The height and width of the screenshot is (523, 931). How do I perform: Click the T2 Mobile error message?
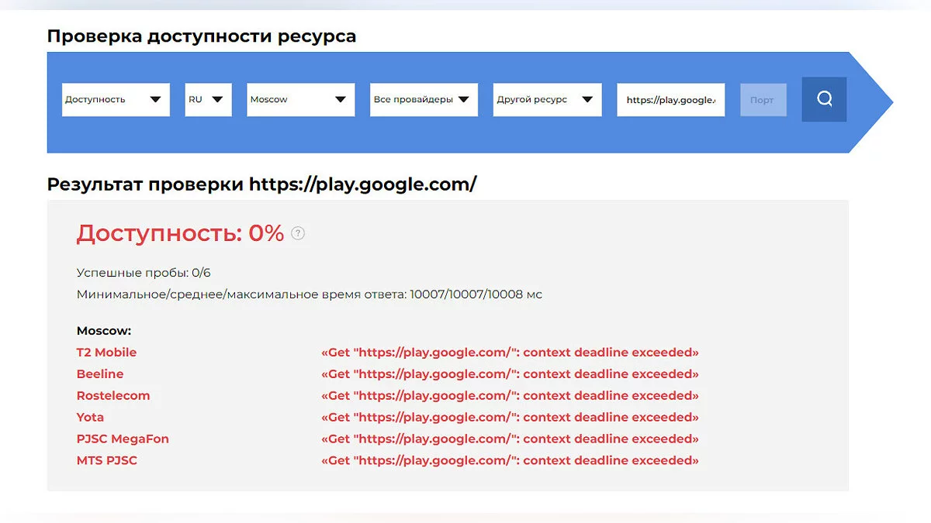click(510, 353)
